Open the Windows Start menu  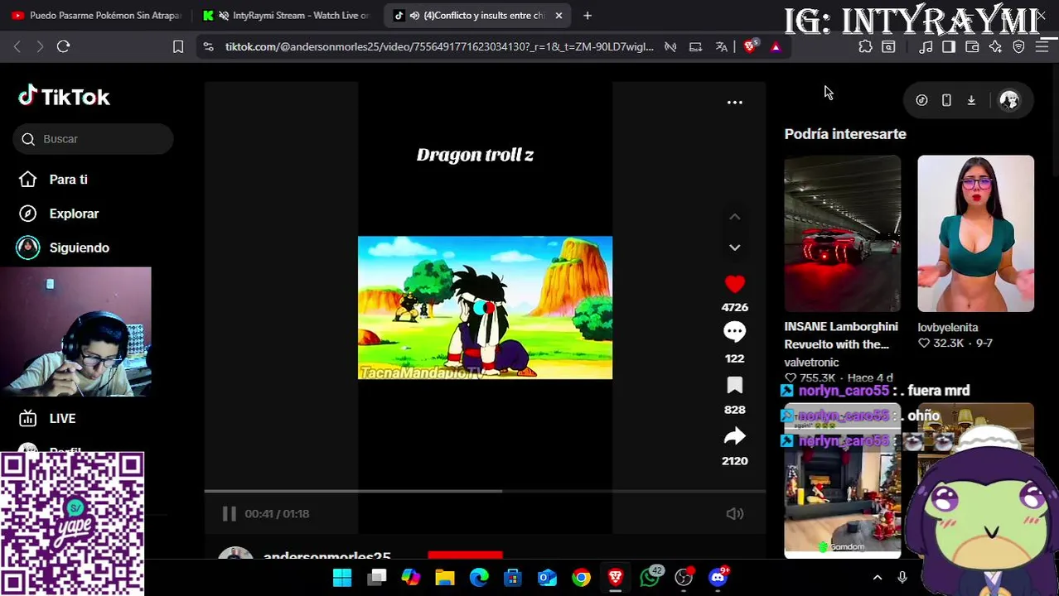[342, 577]
